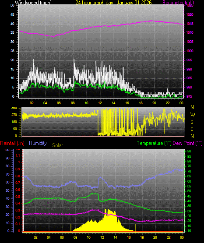Click the '0.5' rainfall scale value
This screenshot has width=204, height=243.
click(x=18, y=197)
